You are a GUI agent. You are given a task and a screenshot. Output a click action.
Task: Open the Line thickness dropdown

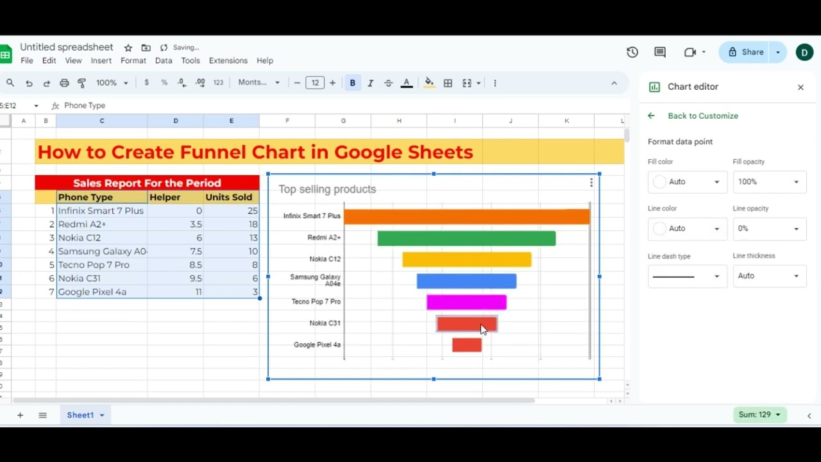(x=769, y=276)
